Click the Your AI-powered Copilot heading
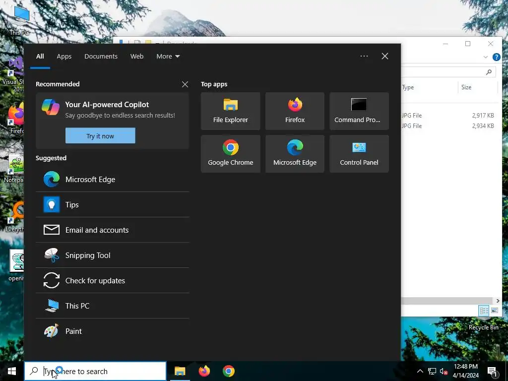This screenshot has width=508, height=381. [107, 104]
